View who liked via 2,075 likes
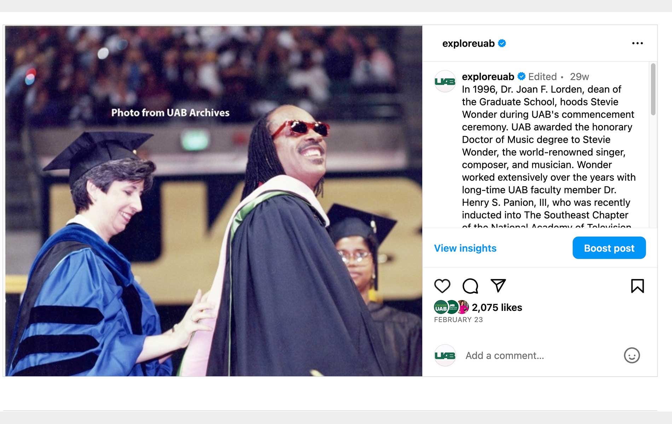The width and height of the screenshot is (672, 424). 497,307
